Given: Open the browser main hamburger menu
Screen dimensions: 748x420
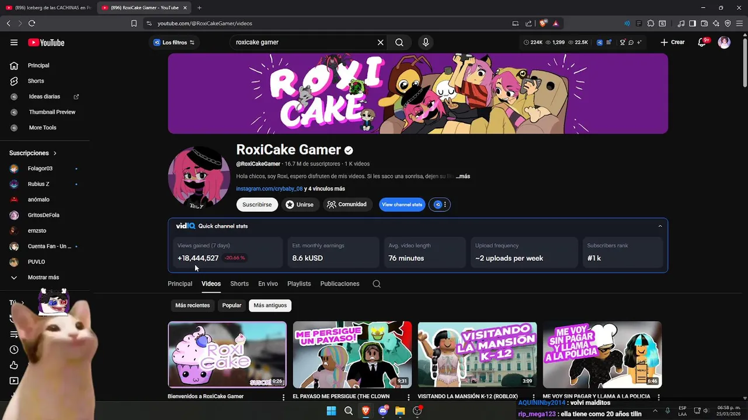Looking at the screenshot, I should click(x=739, y=23).
